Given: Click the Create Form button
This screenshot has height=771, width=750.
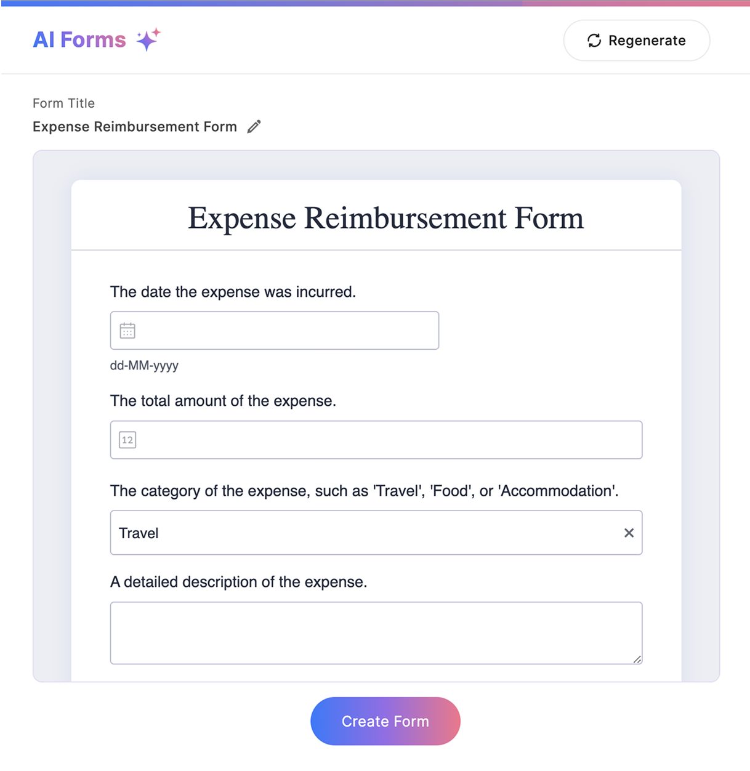Looking at the screenshot, I should pos(385,721).
